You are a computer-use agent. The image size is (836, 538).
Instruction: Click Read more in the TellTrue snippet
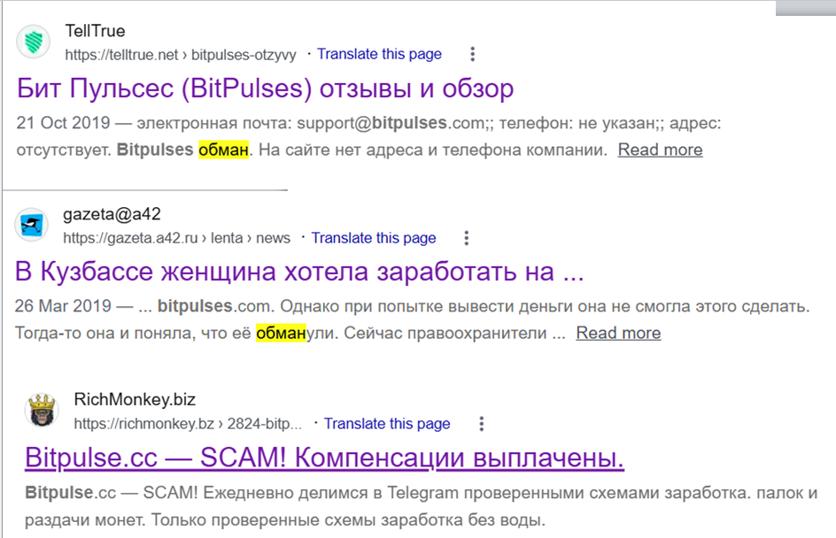click(660, 150)
